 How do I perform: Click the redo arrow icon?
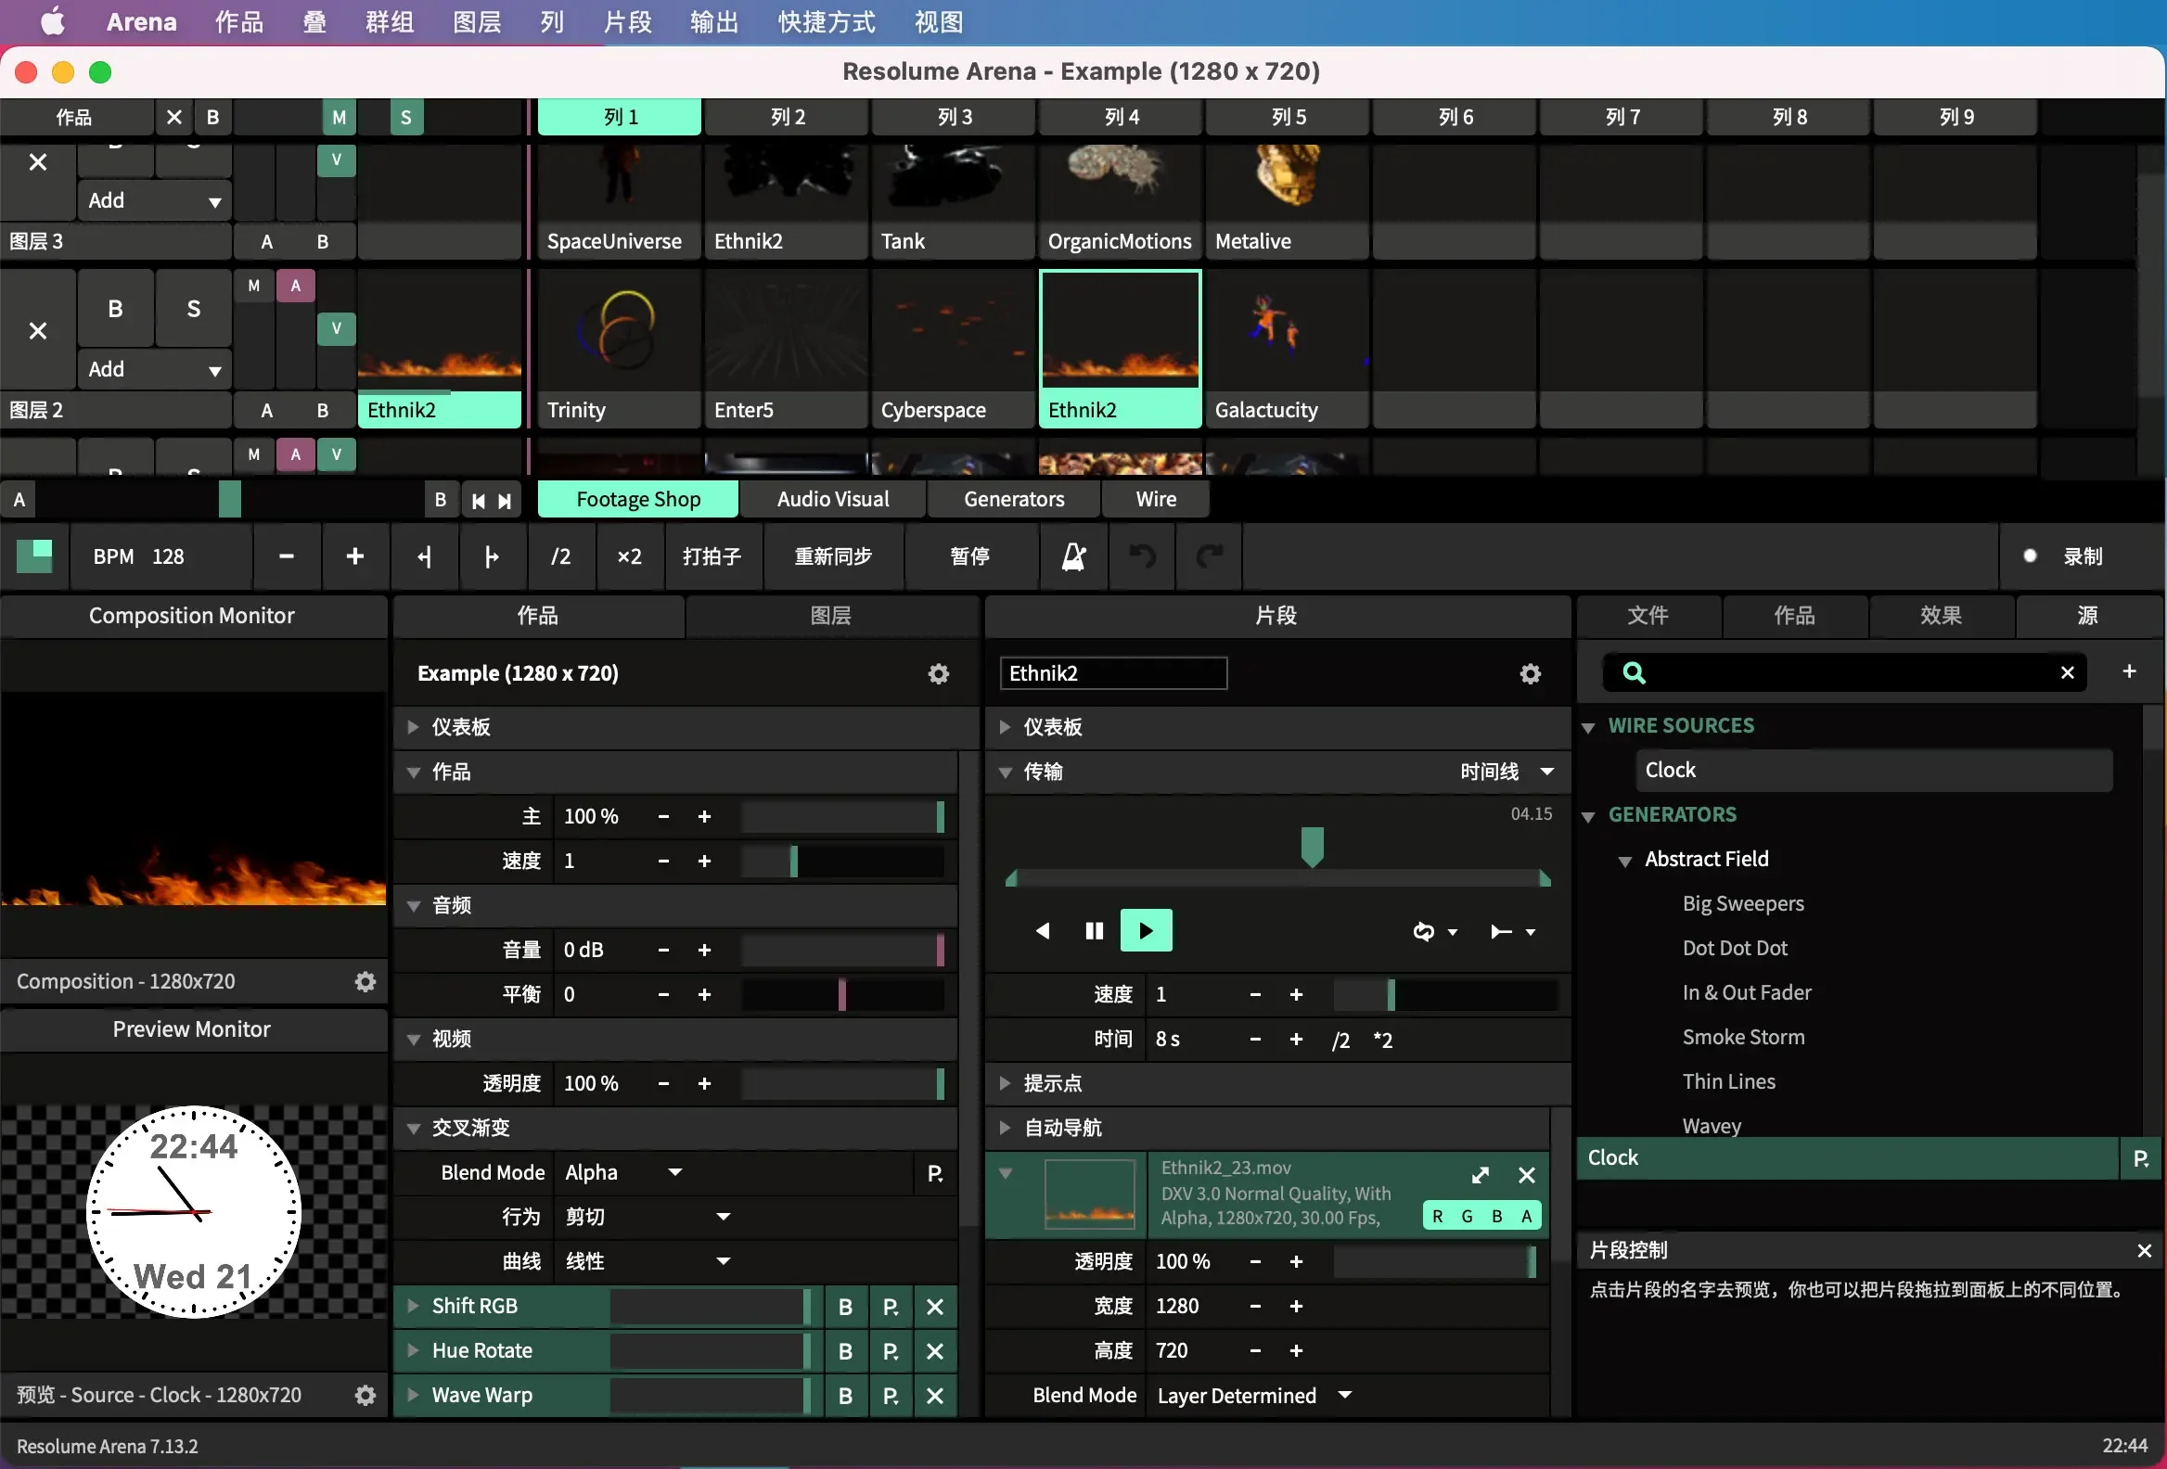pos(1210,556)
